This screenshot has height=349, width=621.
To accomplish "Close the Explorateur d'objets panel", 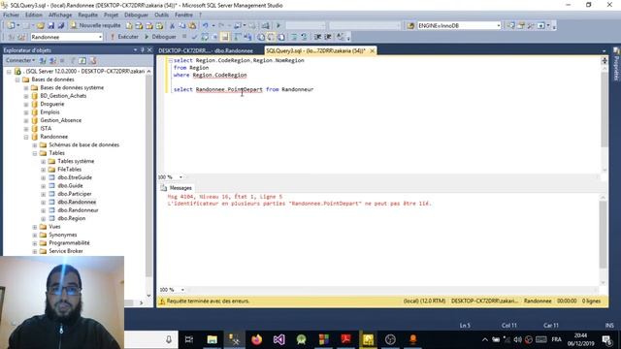I will 149,49.
